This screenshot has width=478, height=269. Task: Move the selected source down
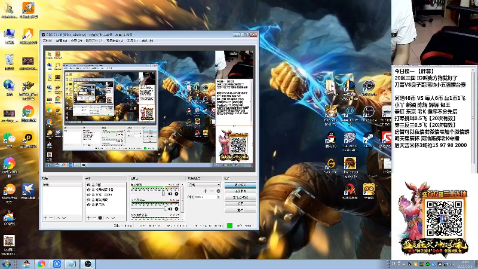[x=113, y=218]
